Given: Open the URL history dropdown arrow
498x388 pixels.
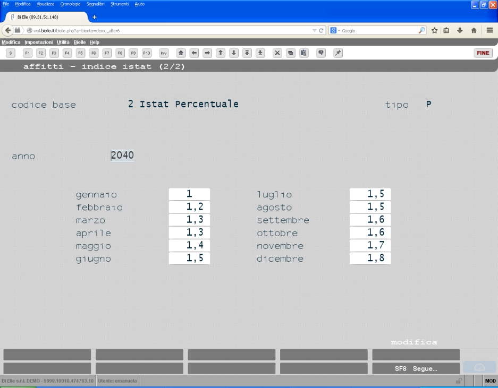Looking at the screenshot, I should click(x=314, y=30).
